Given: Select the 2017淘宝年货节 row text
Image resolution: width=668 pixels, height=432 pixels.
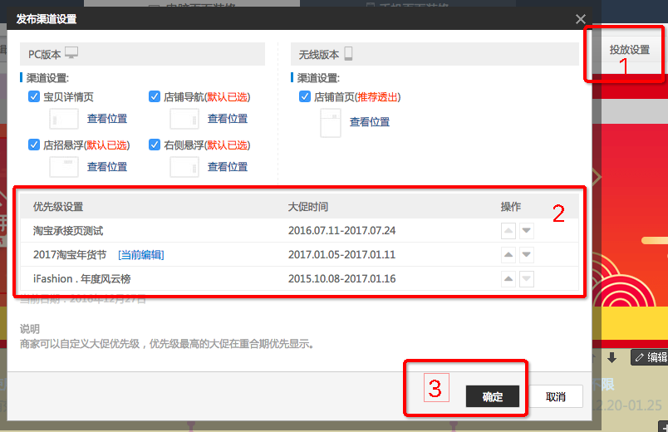Looking at the screenshot, I should [70, 255].
